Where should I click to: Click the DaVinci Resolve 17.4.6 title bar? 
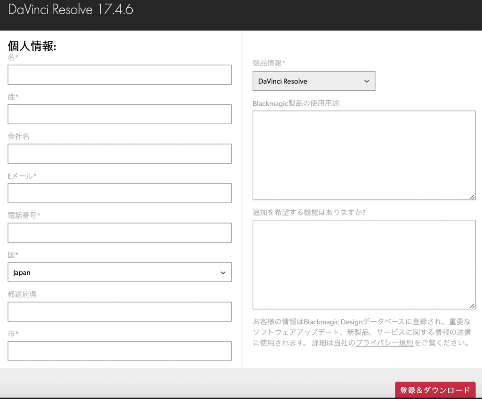coord(70,9)
